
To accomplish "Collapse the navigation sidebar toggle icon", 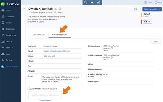I will (23, 9).
